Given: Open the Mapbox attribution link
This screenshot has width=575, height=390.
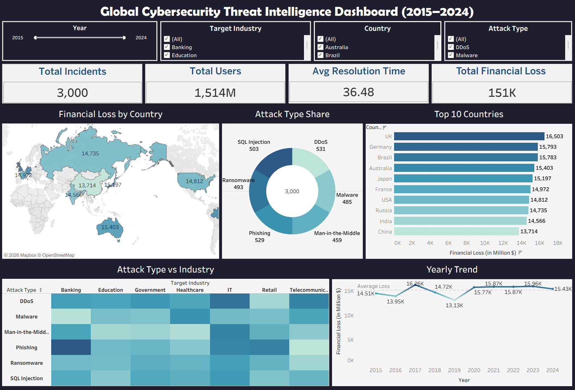Looking at the screenshot, I should pos(20,255).
